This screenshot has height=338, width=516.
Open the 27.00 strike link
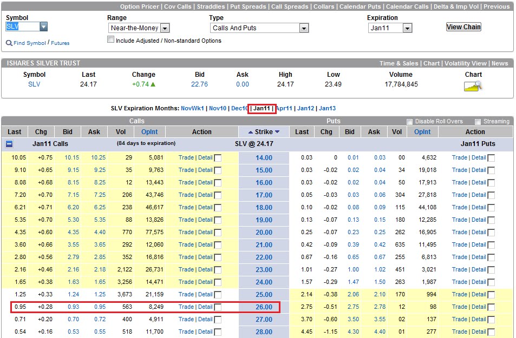pyautogui.click(x=264, y=320)
